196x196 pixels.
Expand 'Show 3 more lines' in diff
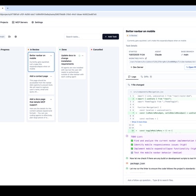coord(139,122)
